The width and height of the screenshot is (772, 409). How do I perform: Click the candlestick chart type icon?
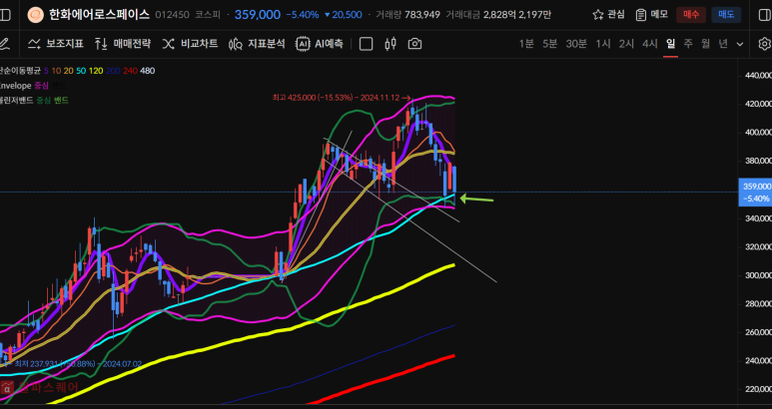[390, 44]
